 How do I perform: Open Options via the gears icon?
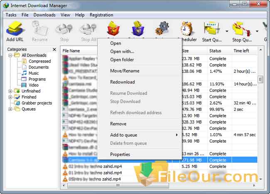click(x=162, y=28)
